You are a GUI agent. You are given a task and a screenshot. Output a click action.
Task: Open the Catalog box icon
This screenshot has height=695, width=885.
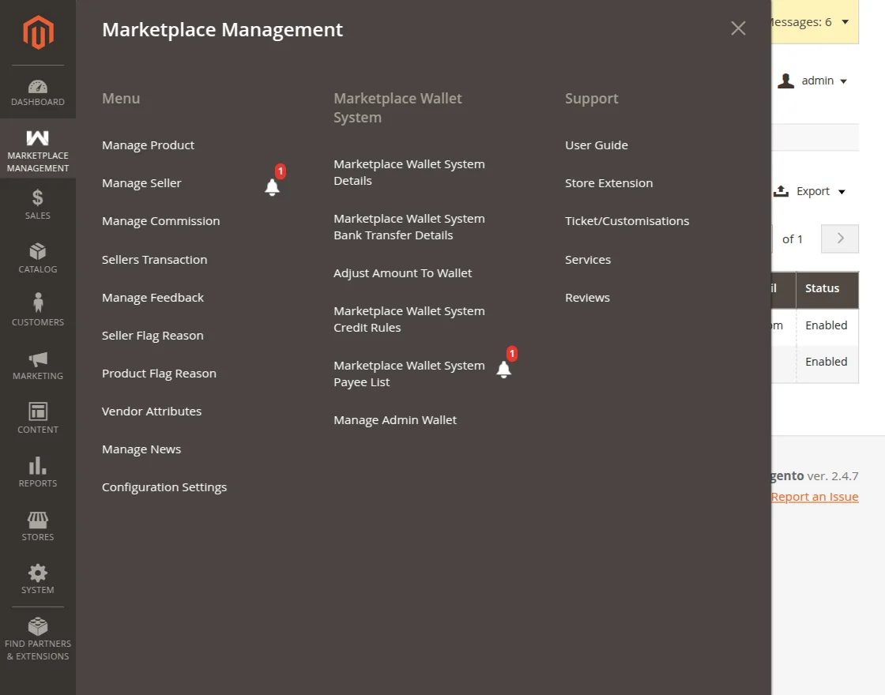pyautogui.click(x=38, y=251)
